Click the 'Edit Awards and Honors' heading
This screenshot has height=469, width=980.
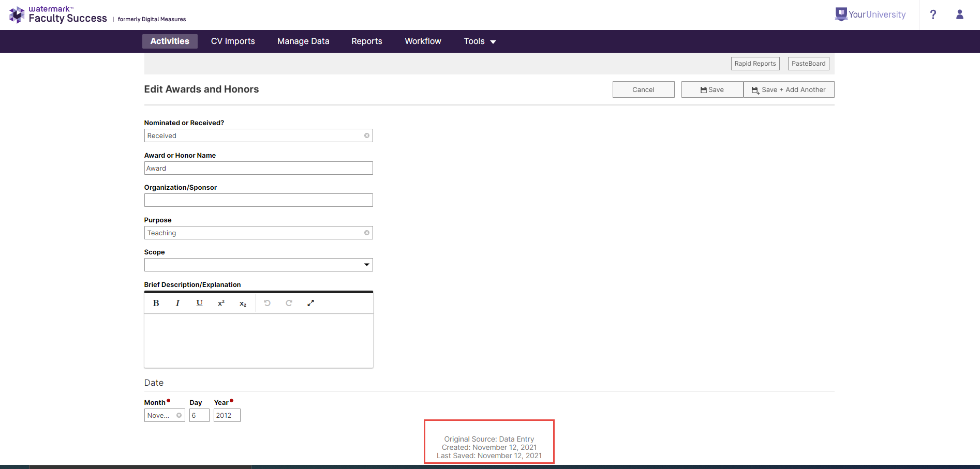point(201,89)
